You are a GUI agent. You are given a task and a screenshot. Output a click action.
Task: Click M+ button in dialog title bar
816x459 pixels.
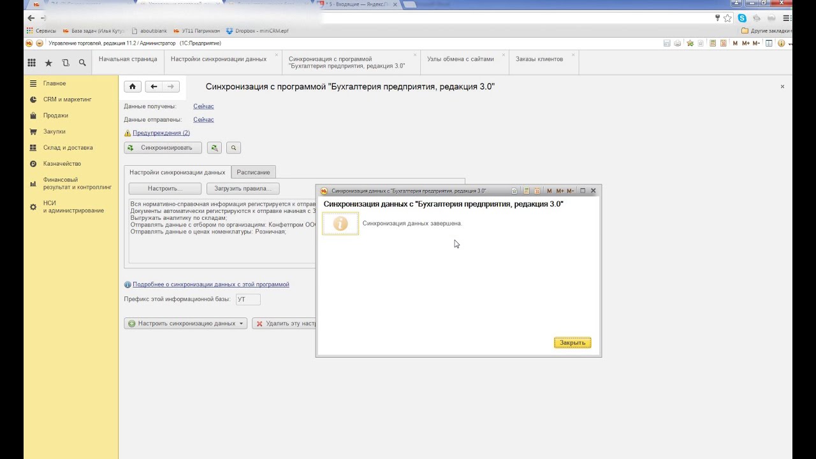click(x=560, y=191)
